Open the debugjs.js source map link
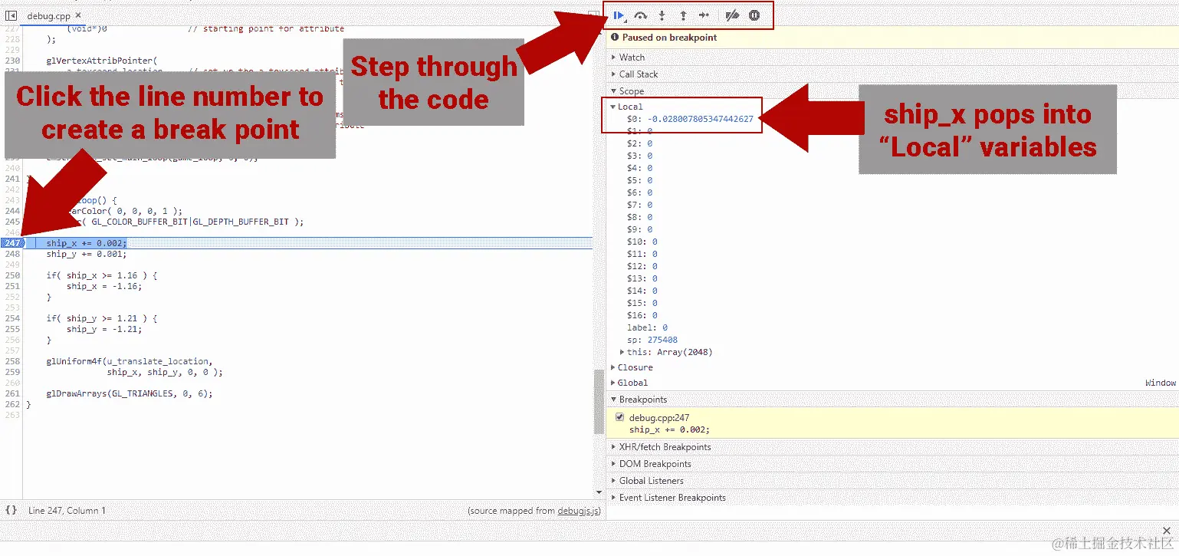 [x=579, y=511]
